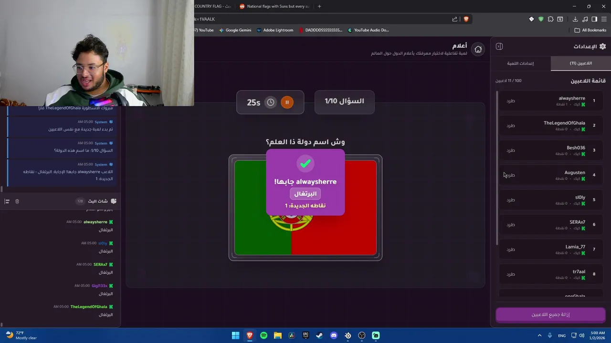The height and width of the screenshot is (343, 611).
Task: Pause the question timer
Action: pyautogui.click(x=287, y=102)
